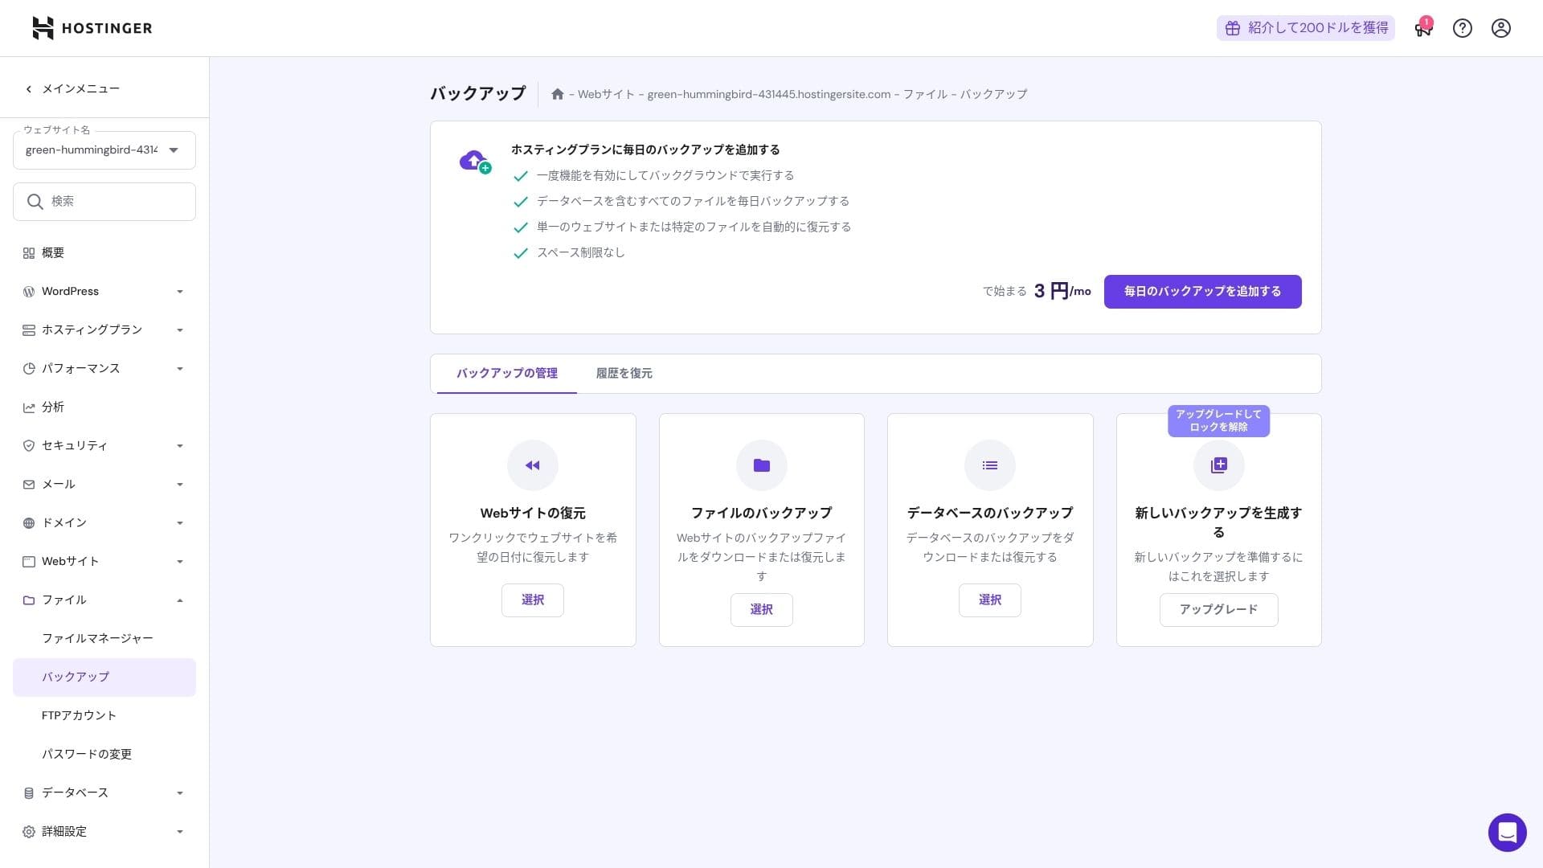Click the メール envelope icon
The width and height of the screenshot is (1543, 868).
29,485
